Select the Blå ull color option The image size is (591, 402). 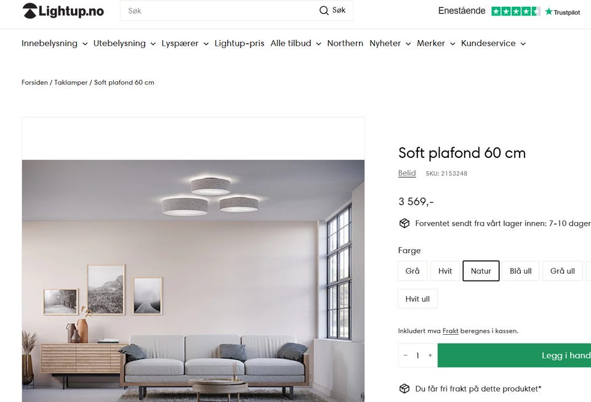[520, 271]
